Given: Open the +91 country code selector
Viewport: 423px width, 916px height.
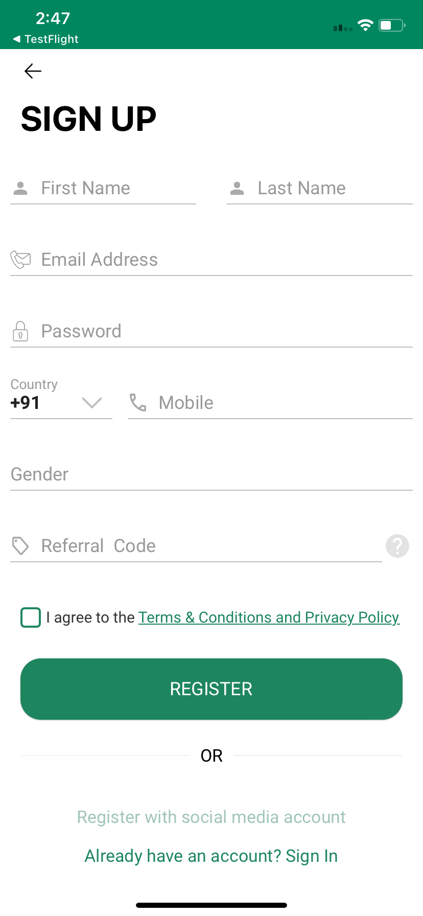Looking at the screenshot, I should pyautogui.click(x=26, y=403).
